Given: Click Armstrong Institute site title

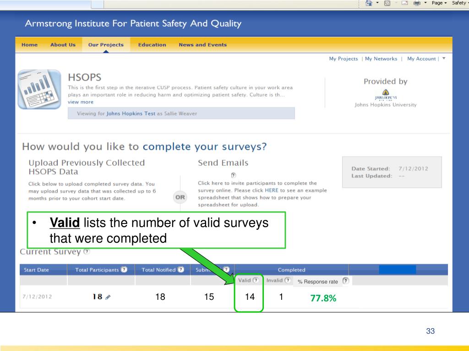Looking at the screenshot, I should 133,24.
